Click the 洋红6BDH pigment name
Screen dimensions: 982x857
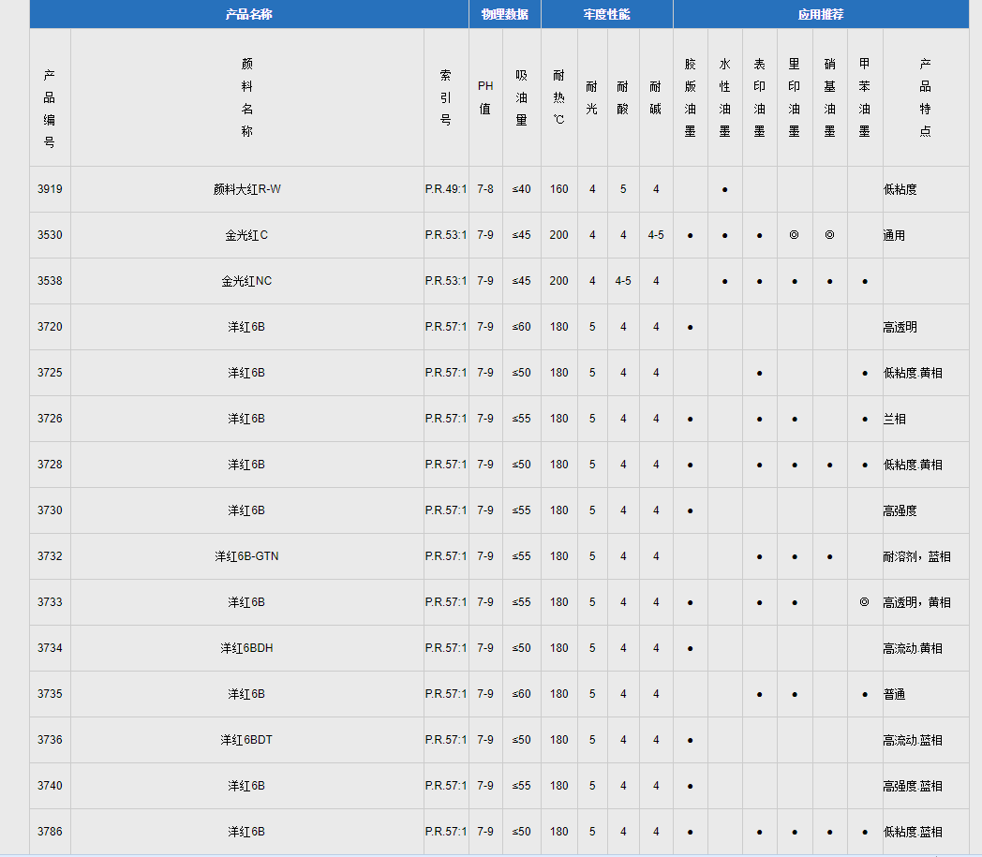(x=246, y=648)
